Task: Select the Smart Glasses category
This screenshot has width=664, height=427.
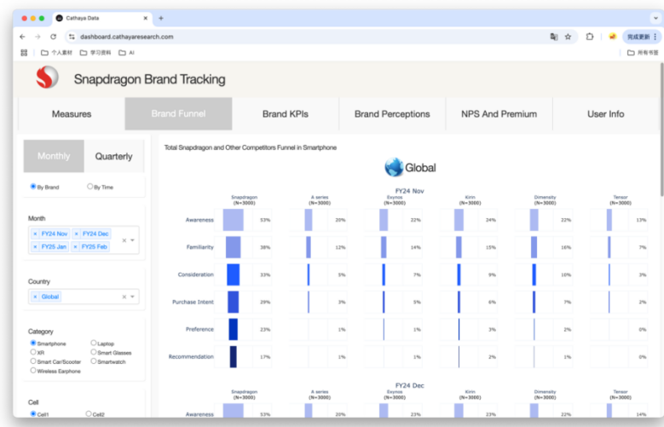Action: point(94,352)
